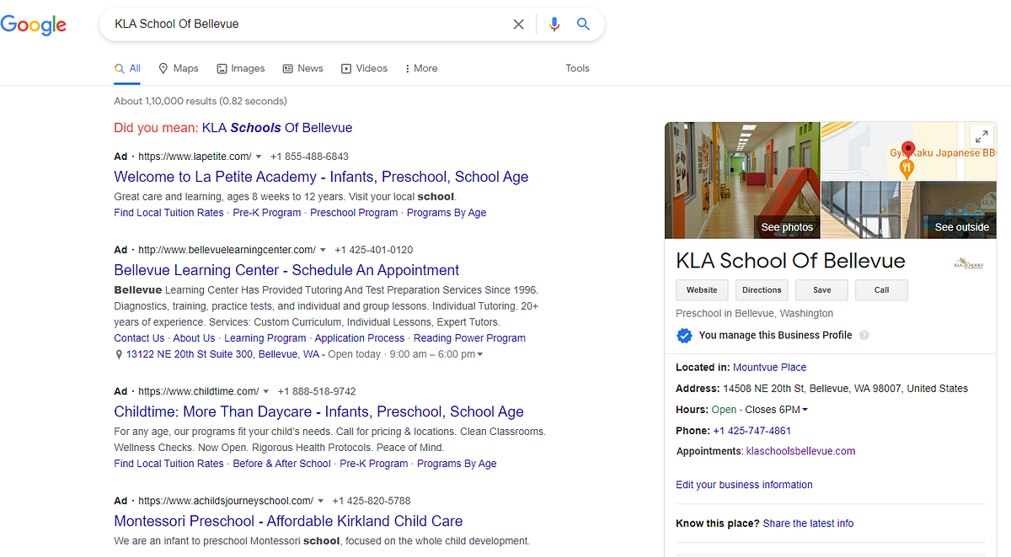Open Childtime Pre-K Program link
The width and height of the screenshot is (1011, 557).
click(373, 464)
